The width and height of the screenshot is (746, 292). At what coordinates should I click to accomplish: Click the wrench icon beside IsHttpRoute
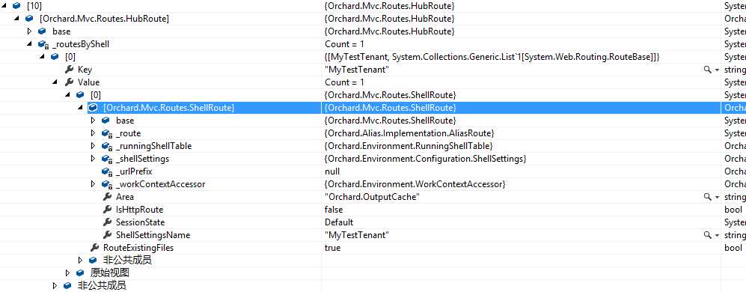(x=108, y=210)
